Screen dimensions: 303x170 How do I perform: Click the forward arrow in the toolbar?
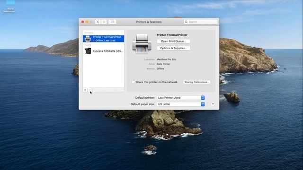tap(104, 22)
